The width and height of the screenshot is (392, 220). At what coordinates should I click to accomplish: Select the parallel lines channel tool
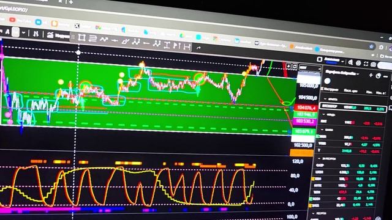(x=92, y=38)
